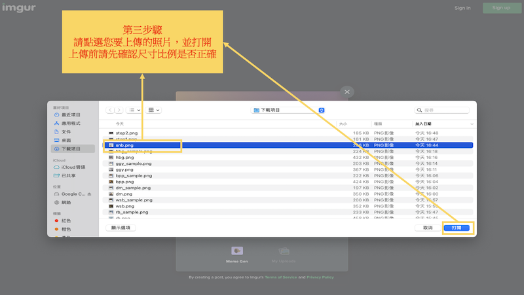This screenshot has height=295, width=524.
Task: Sort files by 加入日期 column header
Action: coord(443,124)
